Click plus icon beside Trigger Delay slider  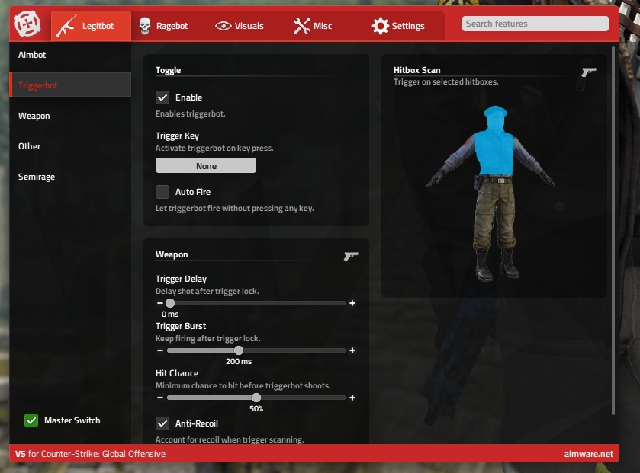(352, 303)
